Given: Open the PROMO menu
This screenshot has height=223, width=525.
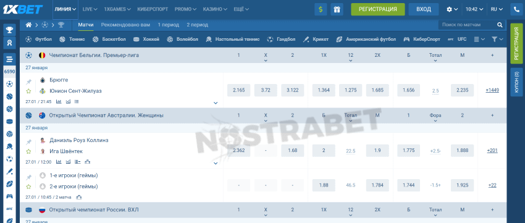Looking at the screenshot, I should pos(185,9).
